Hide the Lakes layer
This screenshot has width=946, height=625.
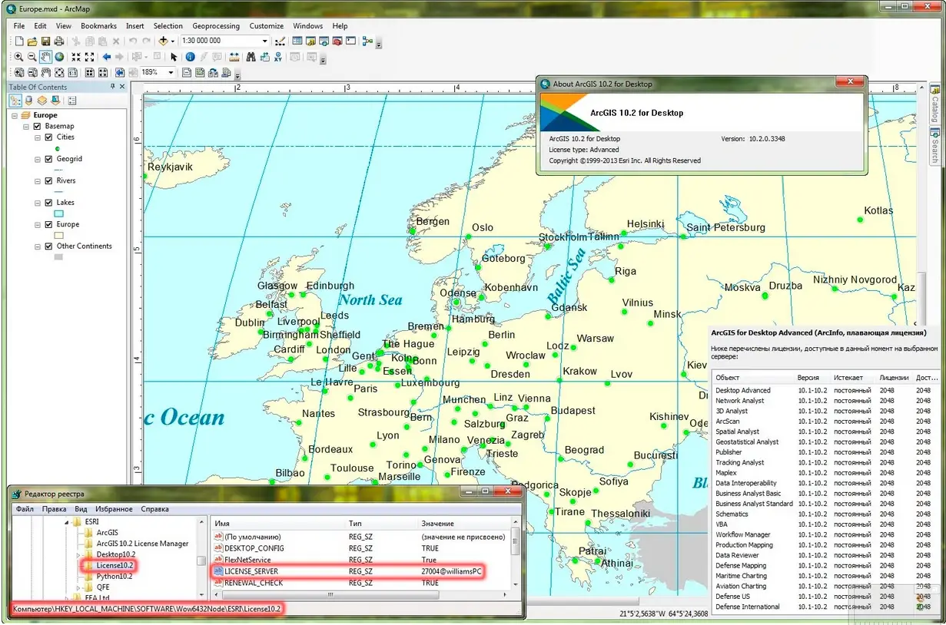tap(49, 203)
